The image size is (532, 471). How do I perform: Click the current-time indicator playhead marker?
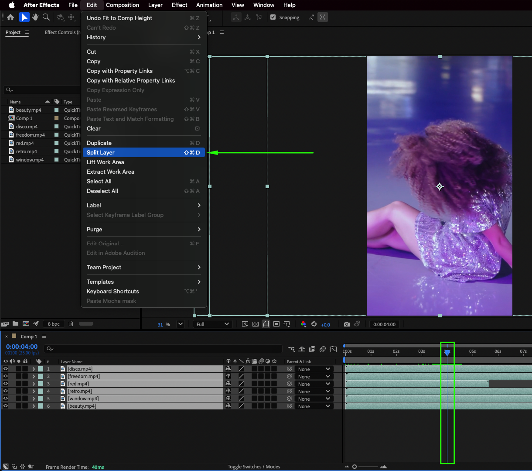[447, 352]
